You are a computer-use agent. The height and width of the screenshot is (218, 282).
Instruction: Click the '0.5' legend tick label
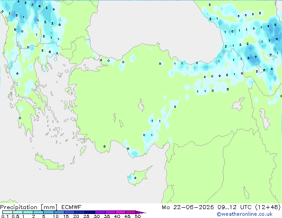click(15, 216)
